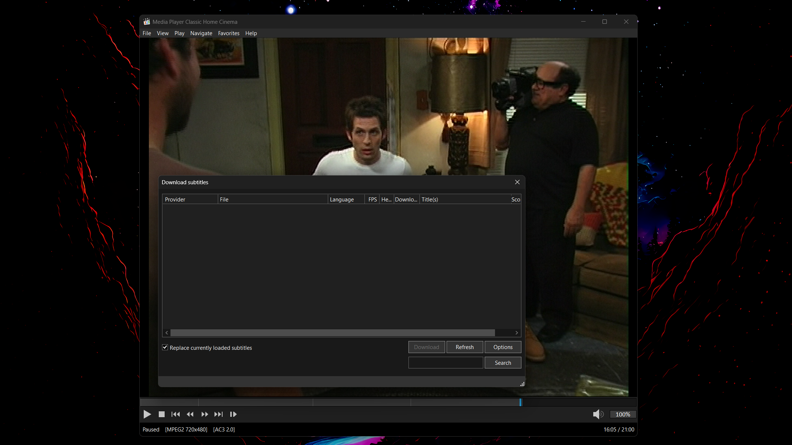Click the frame step icon
The width and height of the screenshot is (792, 445).
click(233, 414)
